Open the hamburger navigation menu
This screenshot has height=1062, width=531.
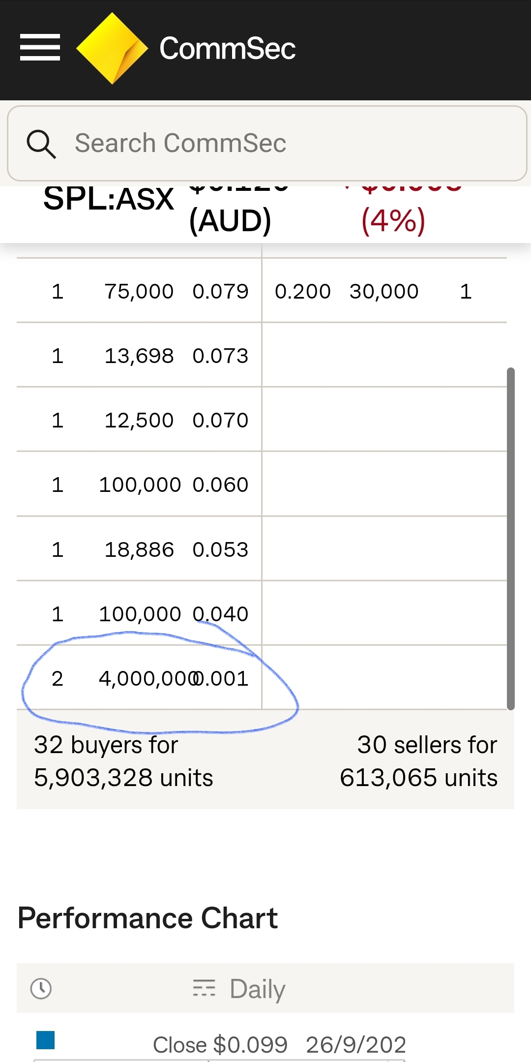click(x=40, y=47)
